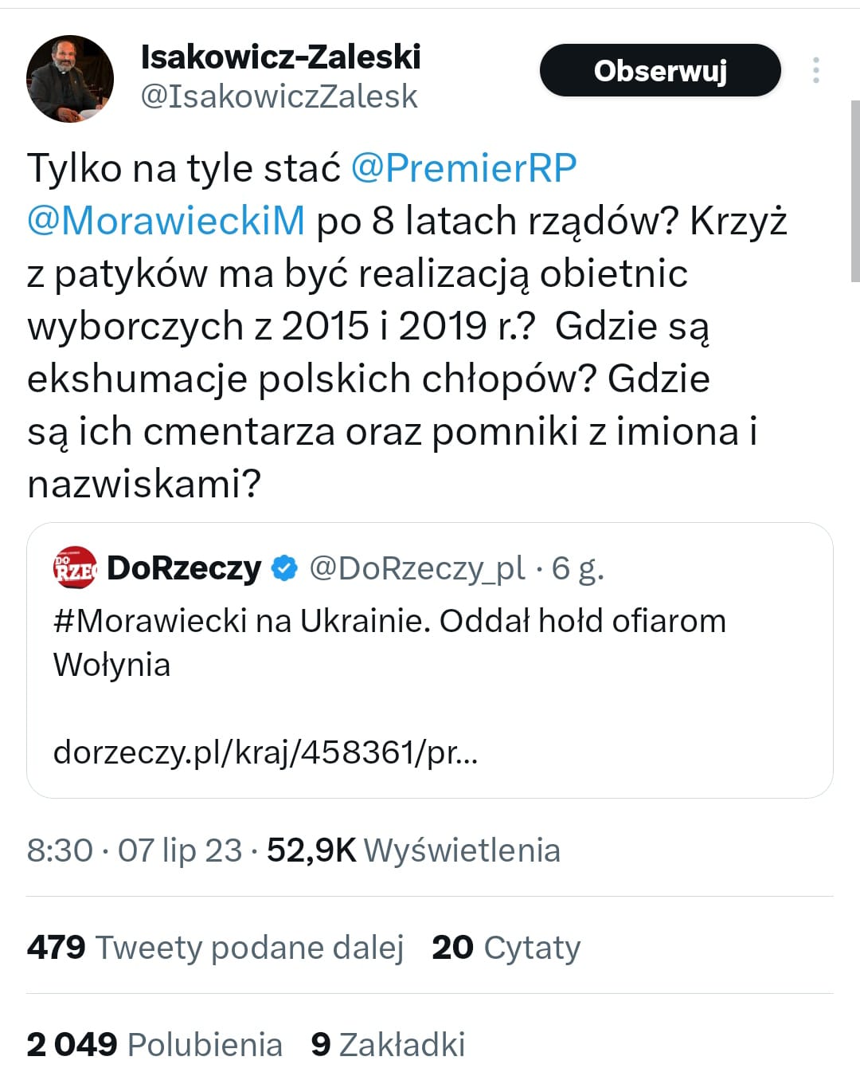This screenshot has height=1084, width=860.
Task: Click the 9 Zakładki bookmarks count
Action: click(x=388, y=1045)
